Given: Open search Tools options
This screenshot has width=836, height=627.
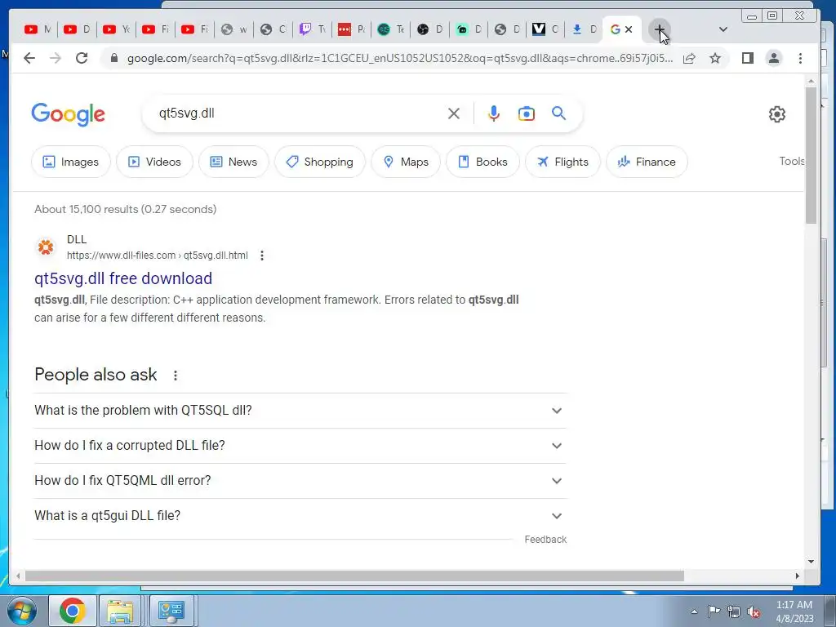Looking at the screenshot, I should point(791,161).
